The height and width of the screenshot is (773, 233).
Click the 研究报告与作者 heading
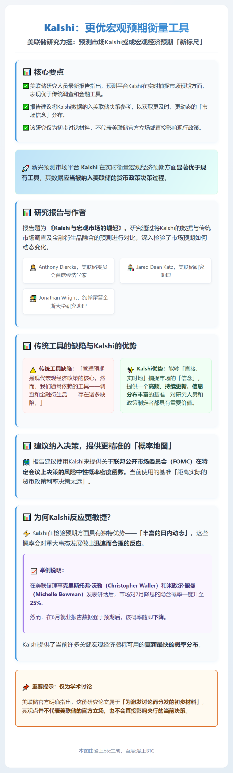click(60, 213)
